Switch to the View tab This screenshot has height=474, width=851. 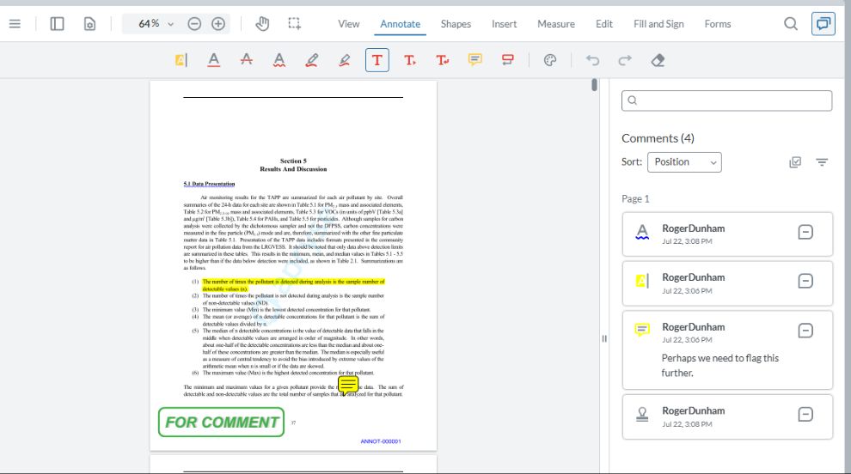[x=348, y=24]
